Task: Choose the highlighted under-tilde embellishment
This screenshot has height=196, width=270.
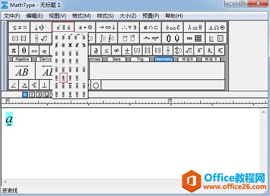Action: 63,78
